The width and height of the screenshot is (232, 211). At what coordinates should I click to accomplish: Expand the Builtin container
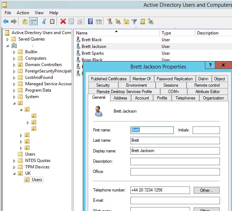coord(14,52)
